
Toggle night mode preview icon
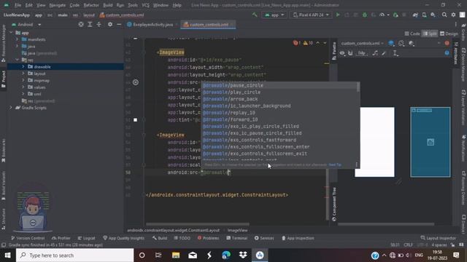click(x=412, y=44)
